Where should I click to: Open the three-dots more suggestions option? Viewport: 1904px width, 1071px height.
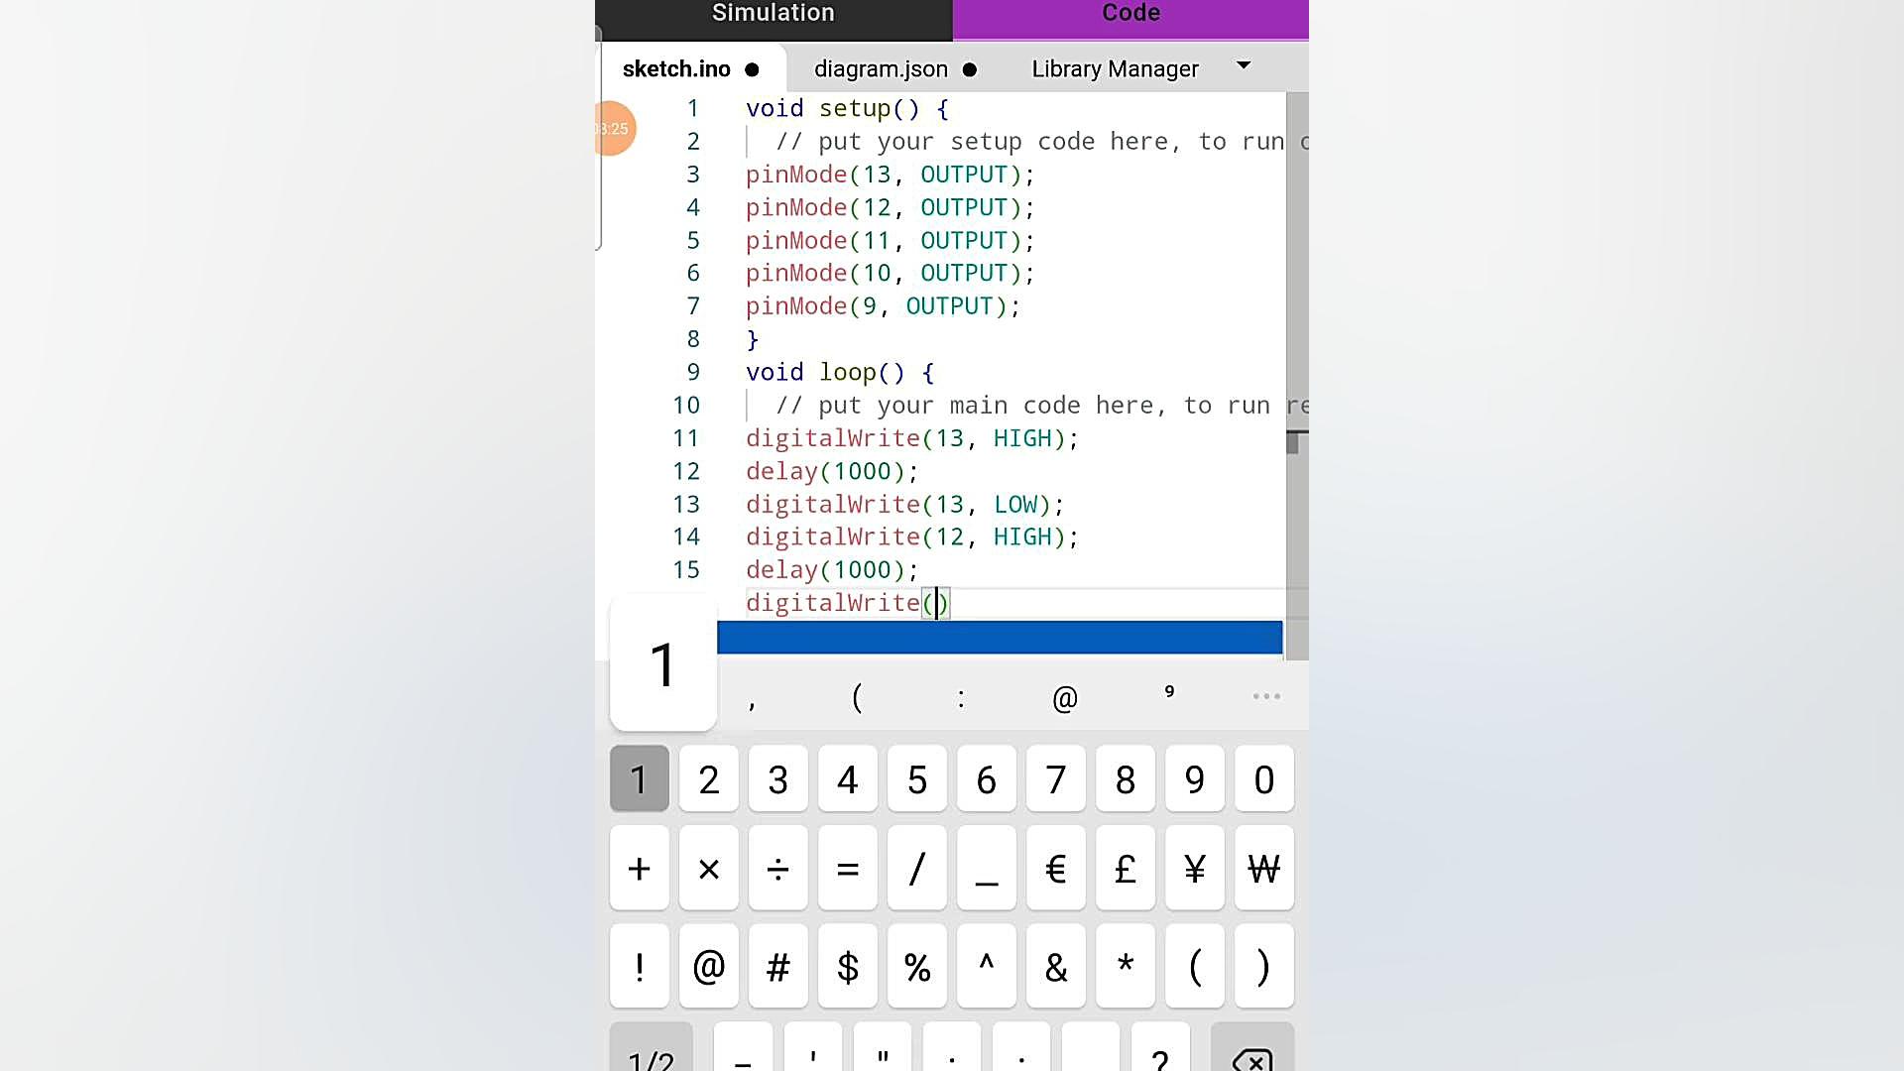[1266, 697]
